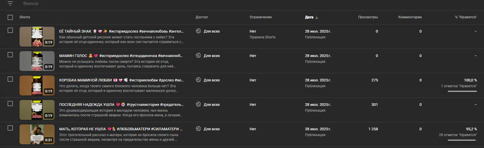This screenshot has height=148, width=484.
Task: Click the 95,2 % likes ratio bar
Action: point(462,140)
